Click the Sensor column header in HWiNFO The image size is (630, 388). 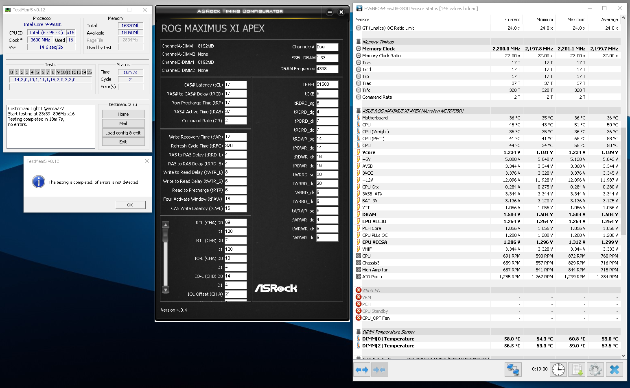(422, 20)
